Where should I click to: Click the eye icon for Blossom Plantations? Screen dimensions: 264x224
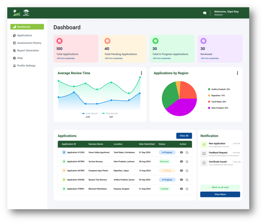[181, 189]
